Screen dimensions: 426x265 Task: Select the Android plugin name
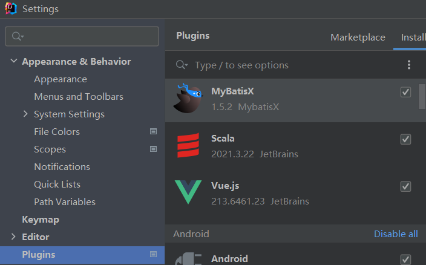[229, 259]
